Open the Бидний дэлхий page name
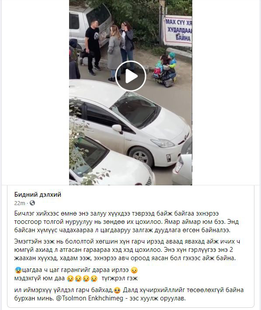The width and height of the screenshot is (261, 310). click(x=38, y=195)
